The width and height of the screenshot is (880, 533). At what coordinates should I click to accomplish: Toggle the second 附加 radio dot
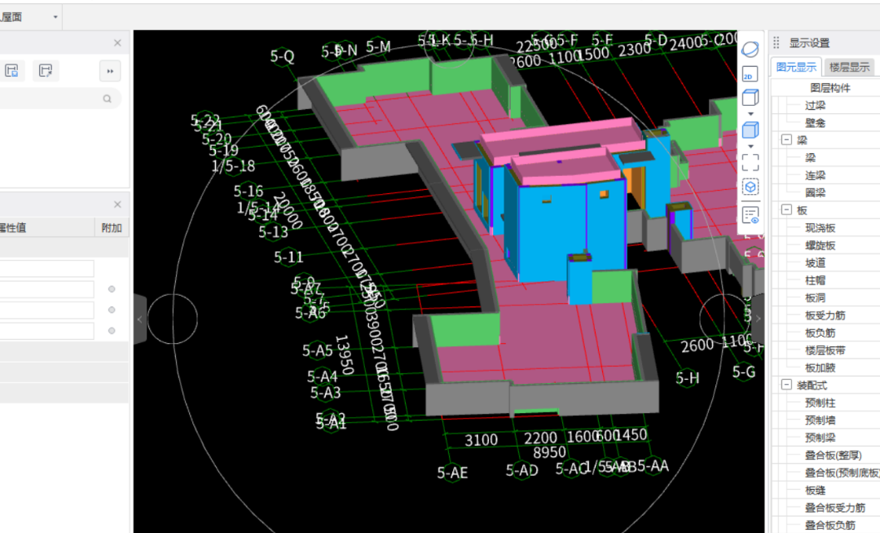(112, 310)
